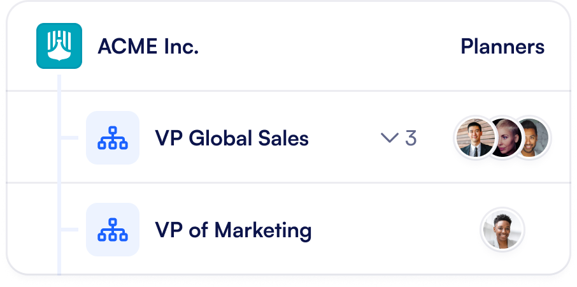The height and width of the screenshot is (287, 577).
Task: Click blank area between VP of Marketing and avatar
Action: click(x=395, y=230)
